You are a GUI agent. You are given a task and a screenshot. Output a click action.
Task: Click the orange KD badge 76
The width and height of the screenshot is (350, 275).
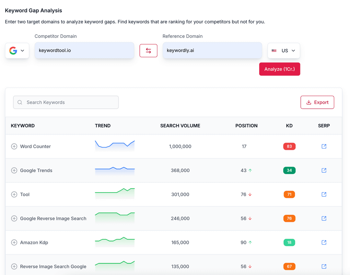pos(289,218)
